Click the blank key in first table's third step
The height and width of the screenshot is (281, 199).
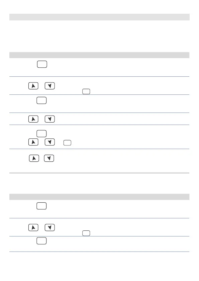pyautogui.click(x=41, y=100)
